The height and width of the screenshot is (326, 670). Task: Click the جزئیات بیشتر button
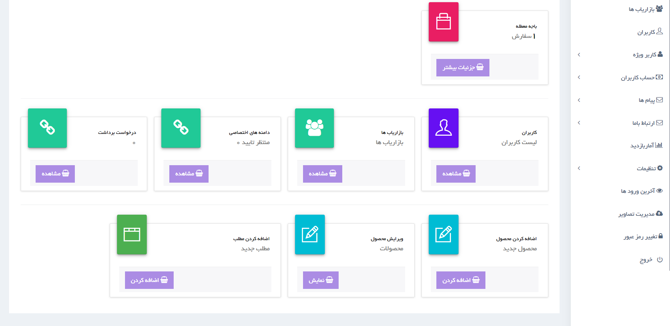(463, 68)
